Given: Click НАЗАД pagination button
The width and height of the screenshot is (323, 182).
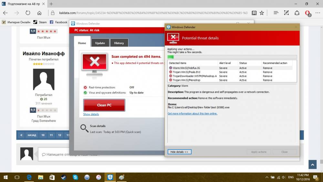Looking at the screenshot, I should tap(32, 135).
